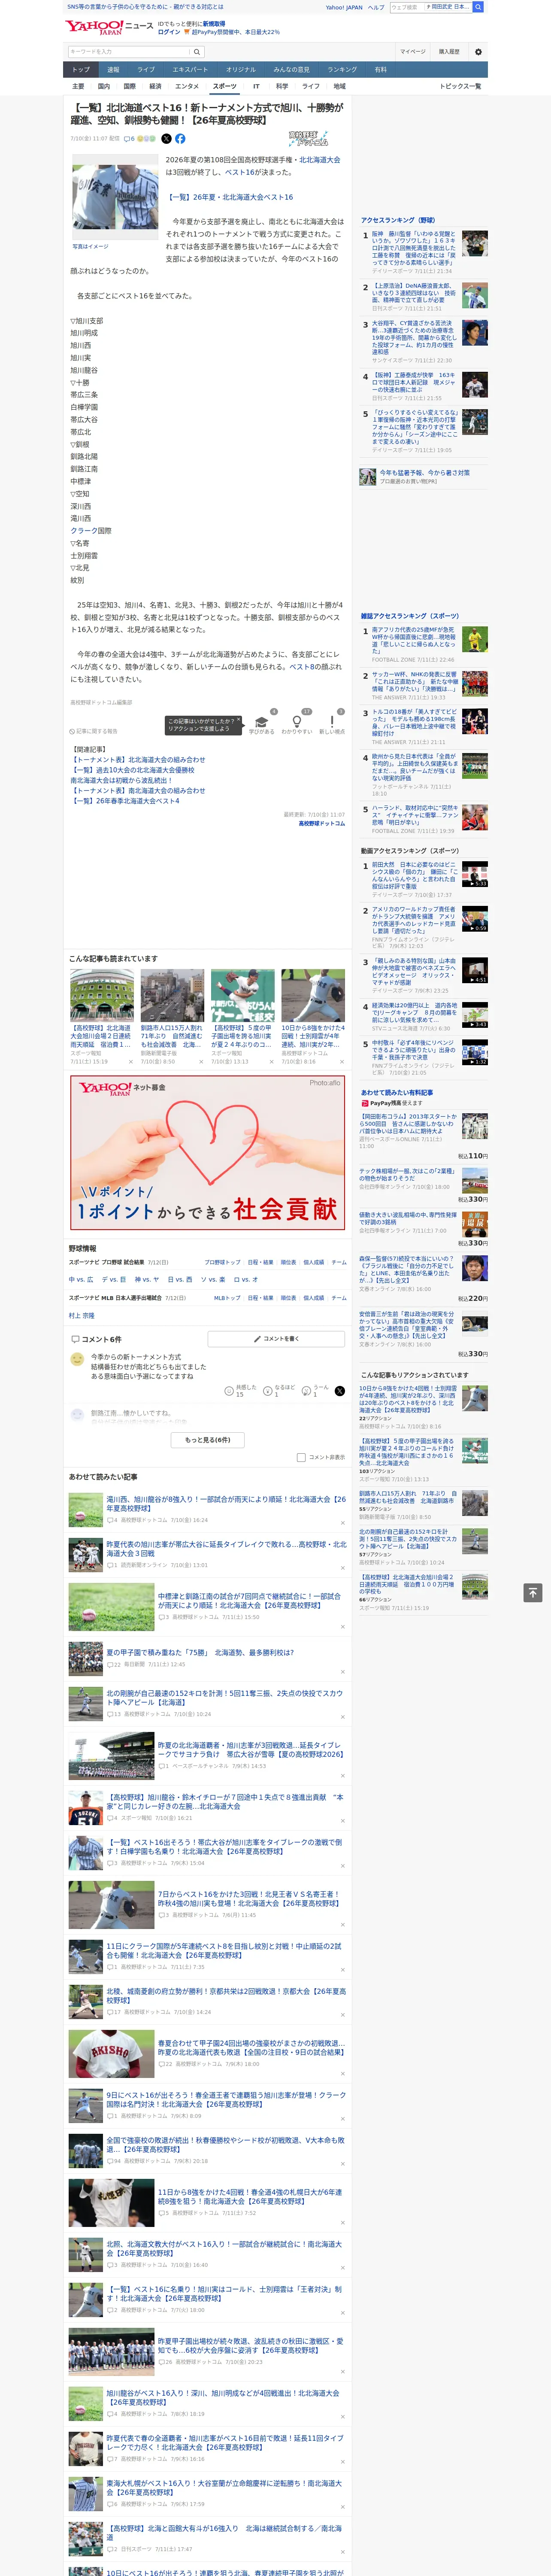Focus the web search field in top bar

click(x=406, y=7)
